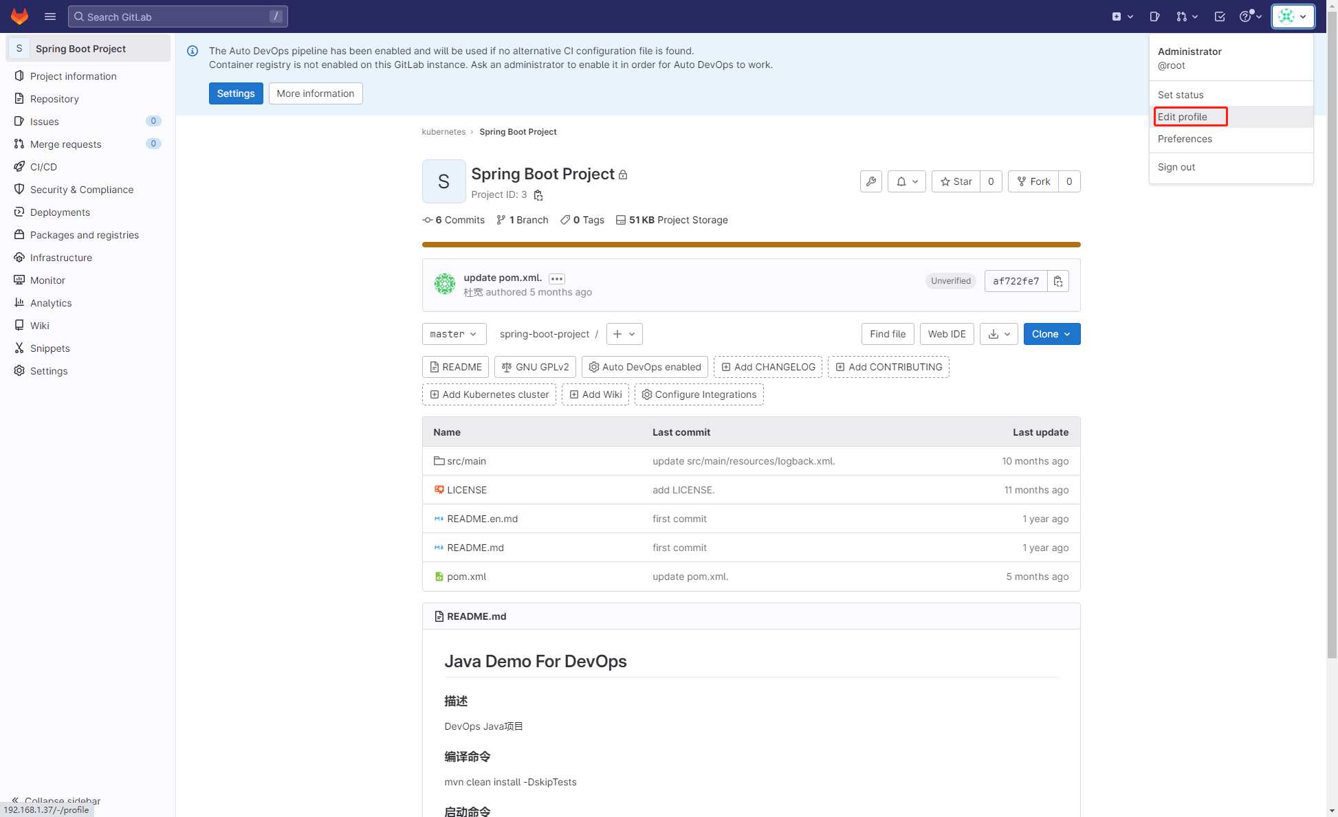The image size is (1338, 817).
Task: Click the Spring Boot Project avatar S
Action: (x=443, y=181)
